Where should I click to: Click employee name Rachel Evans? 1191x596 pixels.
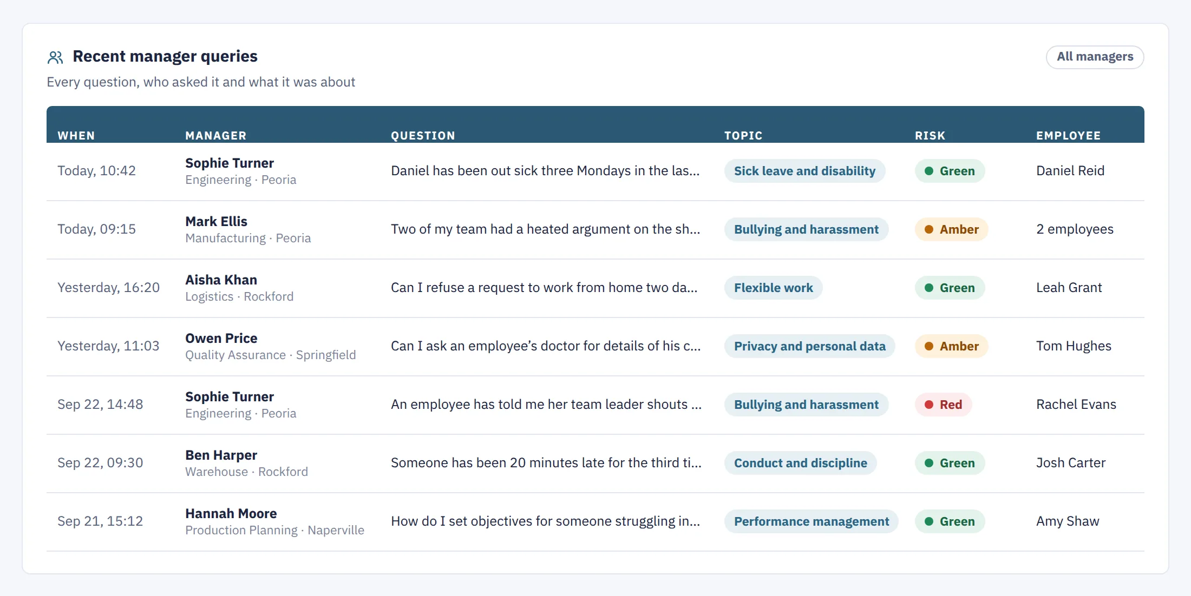[x=1076, y=405]
